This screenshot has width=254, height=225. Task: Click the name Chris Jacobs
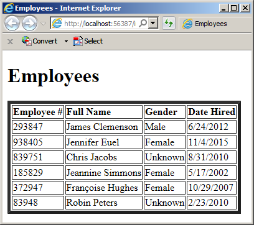click(104, 157)
